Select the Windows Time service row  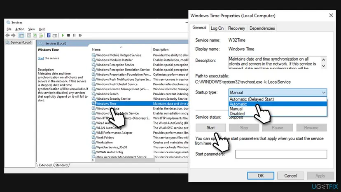coord(140,103)
